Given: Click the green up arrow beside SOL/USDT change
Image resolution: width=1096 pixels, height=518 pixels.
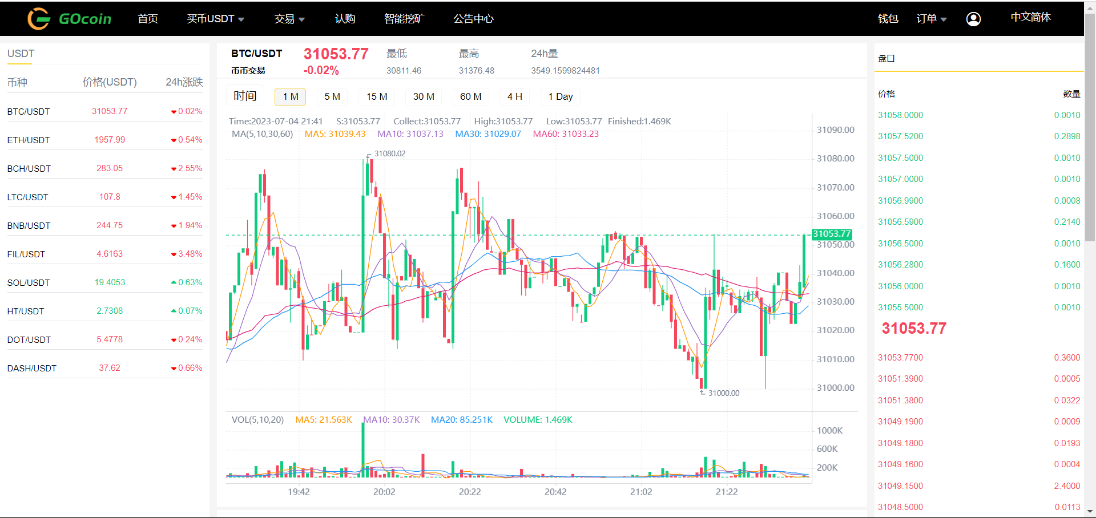Looking at the screenshot, I should (x=174, y=282).
